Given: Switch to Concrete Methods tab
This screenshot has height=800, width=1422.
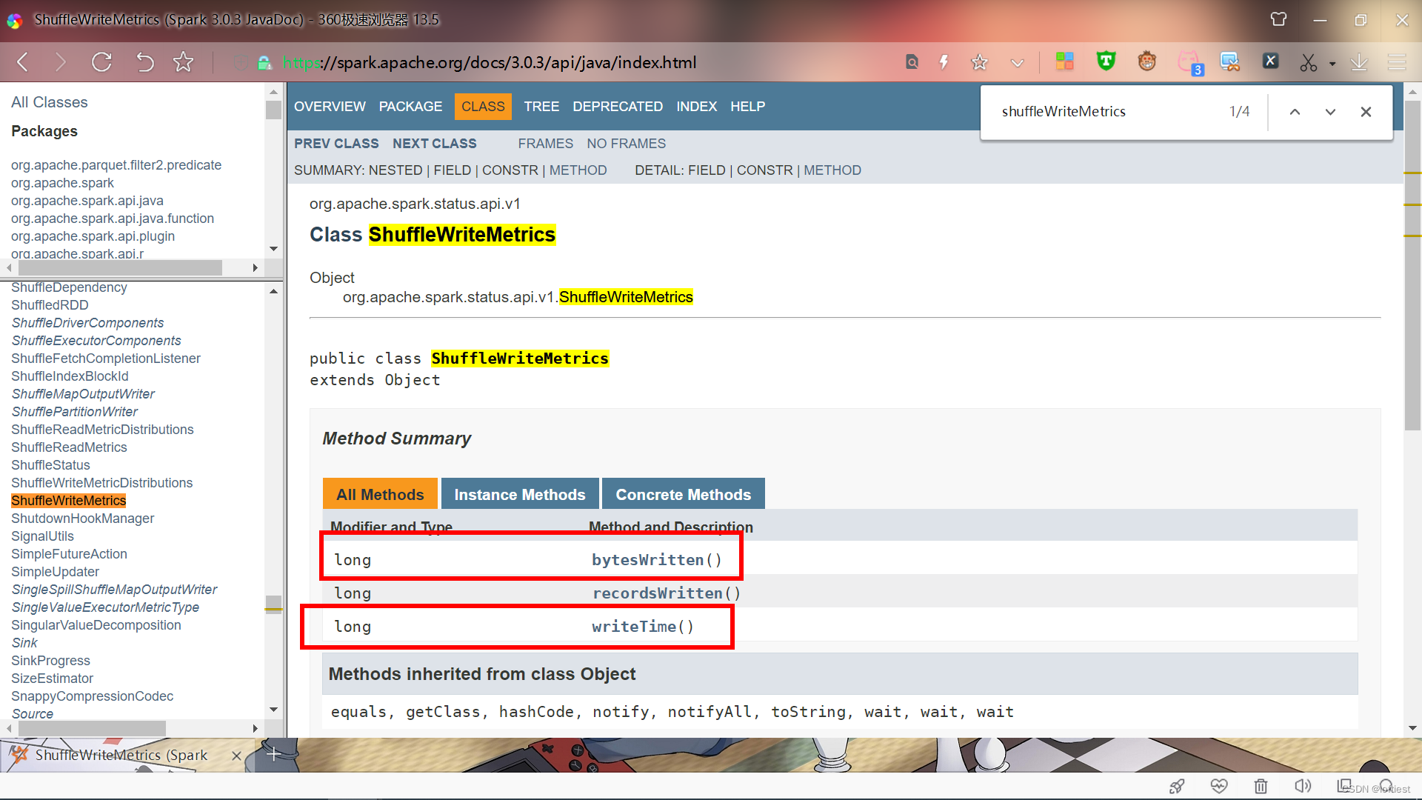Looking at the screenshot, I should click(683, 494).
